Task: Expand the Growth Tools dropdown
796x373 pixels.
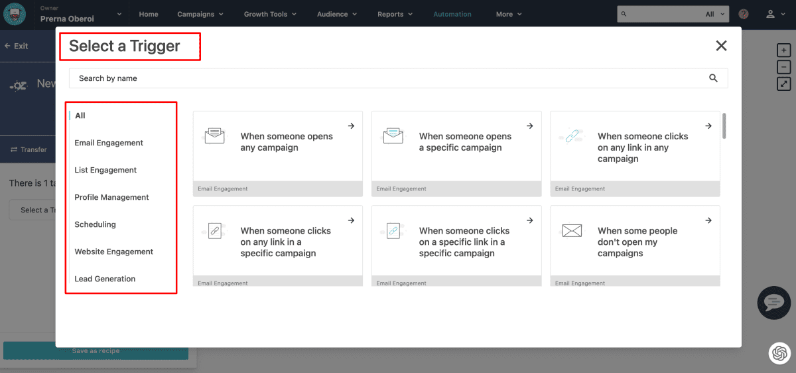Action: tap(270, 14)
